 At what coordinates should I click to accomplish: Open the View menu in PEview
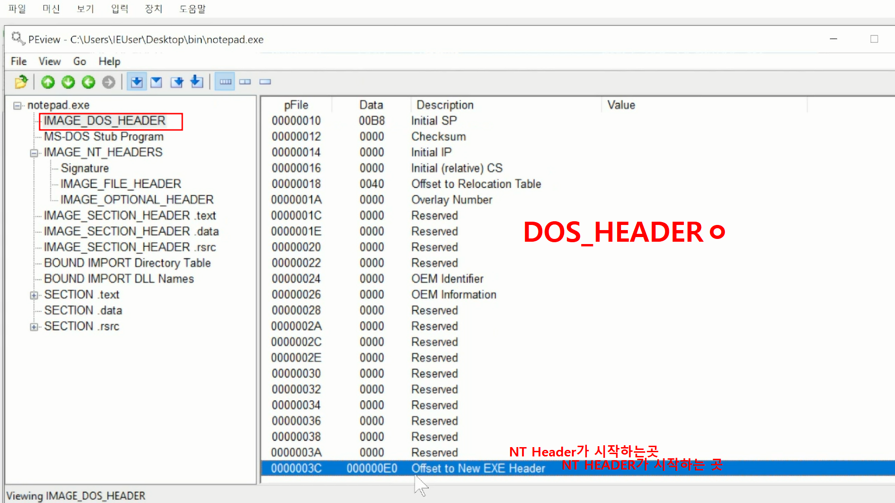(49, 61)
